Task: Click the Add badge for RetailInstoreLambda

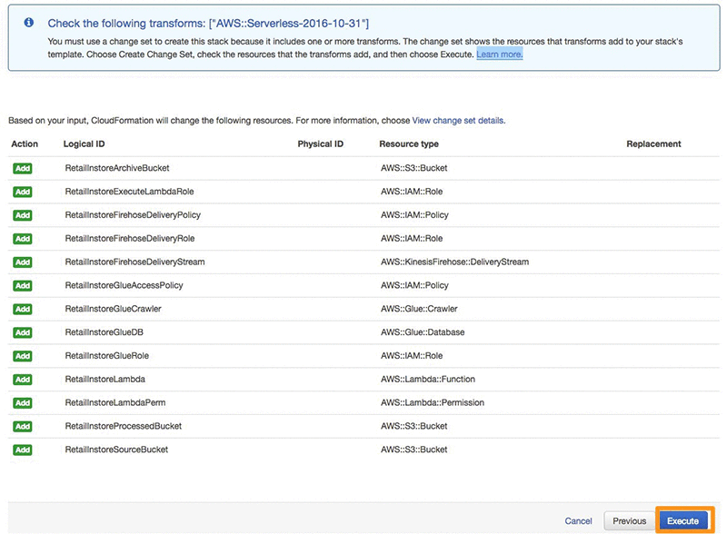Action: click(x=22, y=380)
